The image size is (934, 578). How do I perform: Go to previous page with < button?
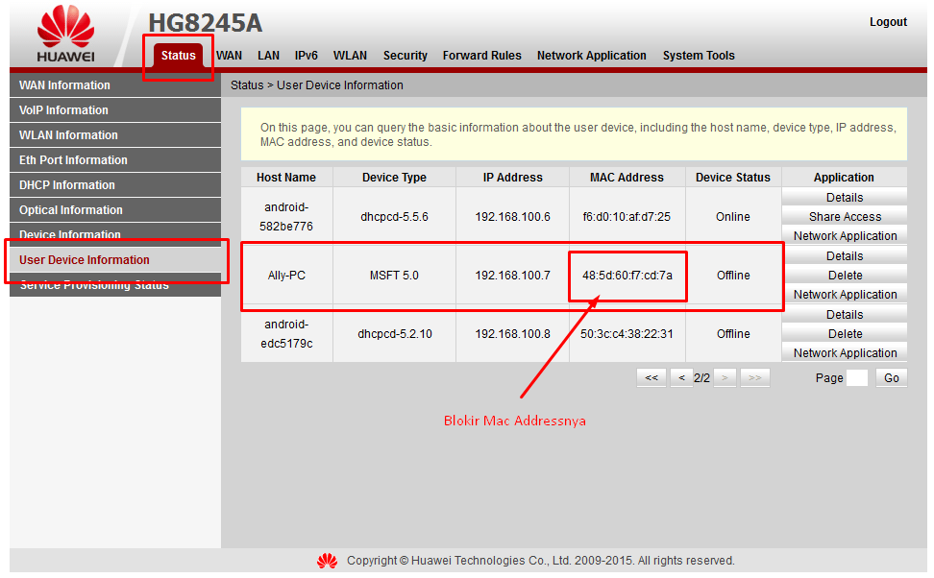681,377
